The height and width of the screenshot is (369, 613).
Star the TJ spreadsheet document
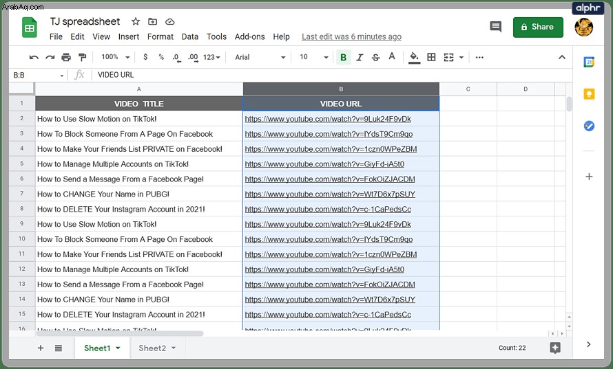tap(136, 21)
